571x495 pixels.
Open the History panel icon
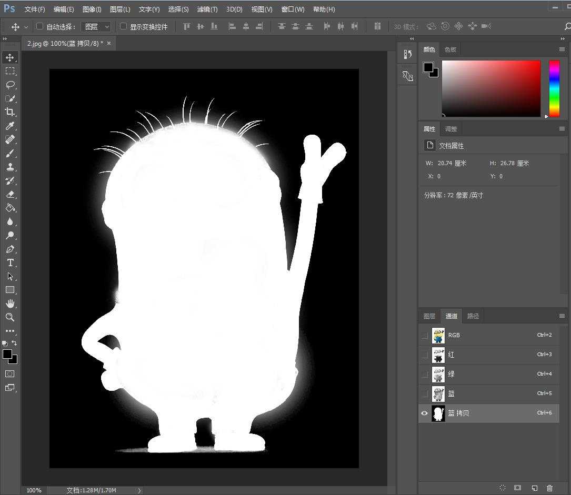(407, 55)
